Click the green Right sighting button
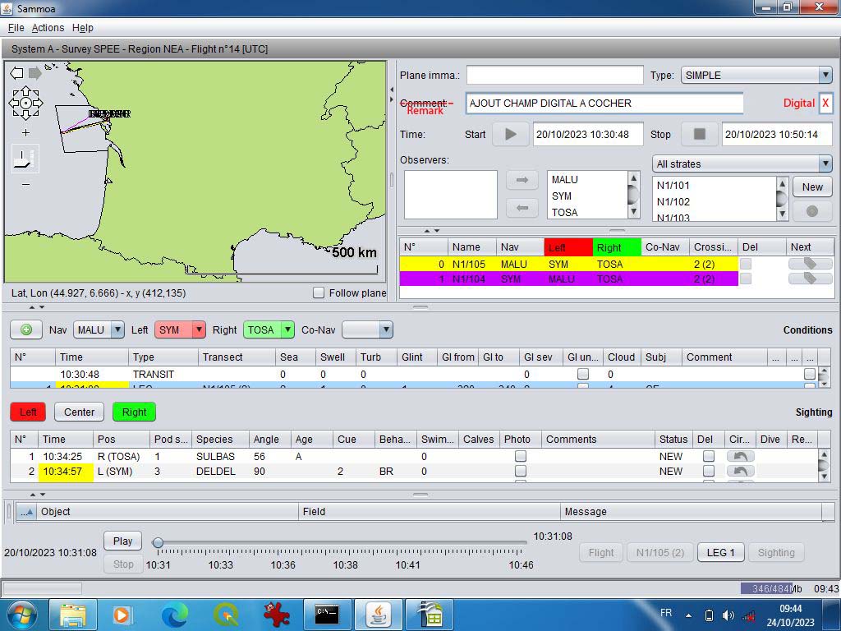This screenshot has height=631, width=841. (x=134, y=412)
